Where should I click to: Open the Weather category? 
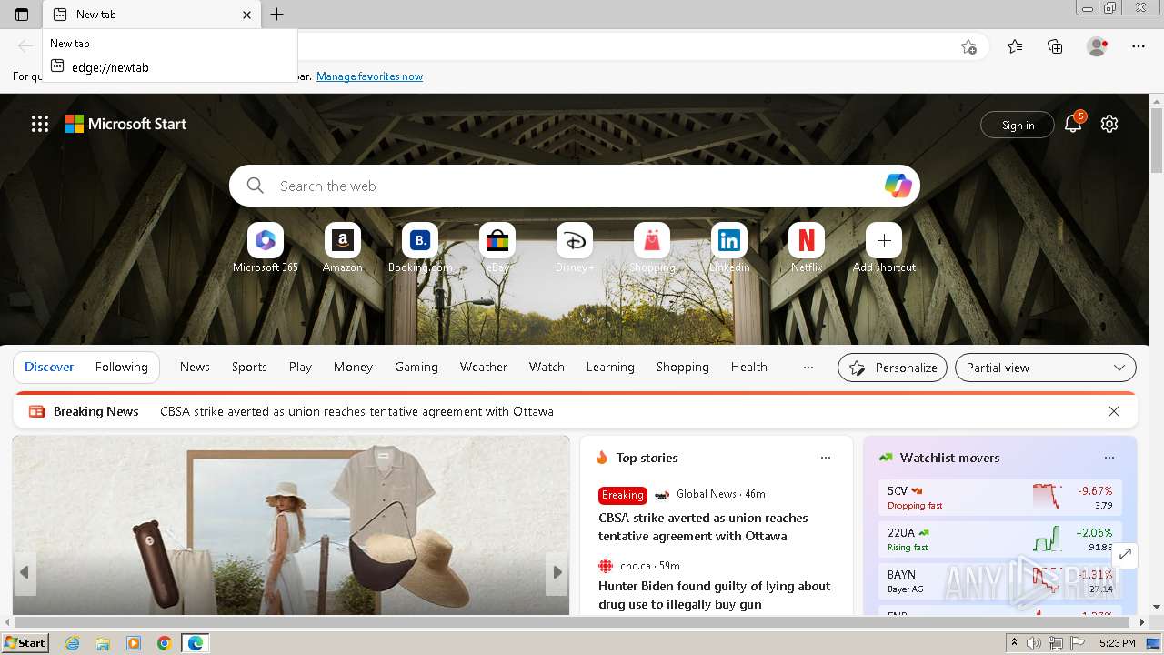click(x=484, y=367)
